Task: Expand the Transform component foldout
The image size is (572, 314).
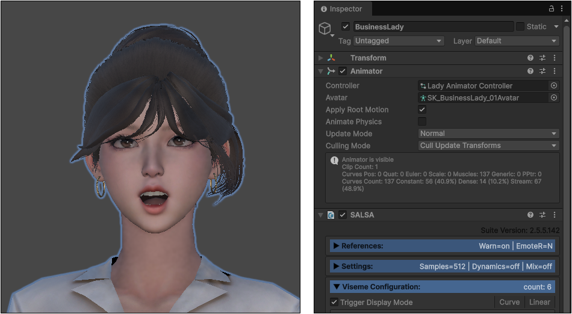Action: 321,58
